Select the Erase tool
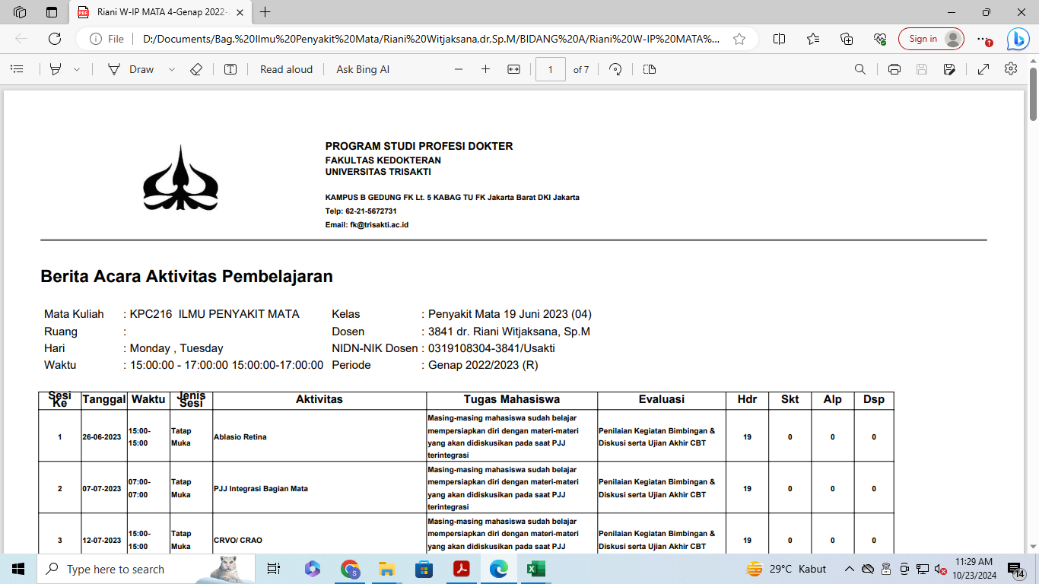The width and height of the screenshot is (1039, 584). click(196, 69)
